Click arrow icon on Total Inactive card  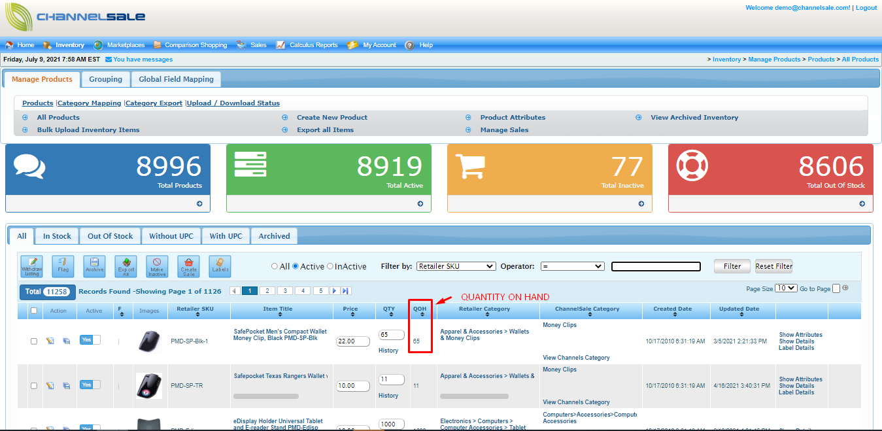[x=641, y=204]
